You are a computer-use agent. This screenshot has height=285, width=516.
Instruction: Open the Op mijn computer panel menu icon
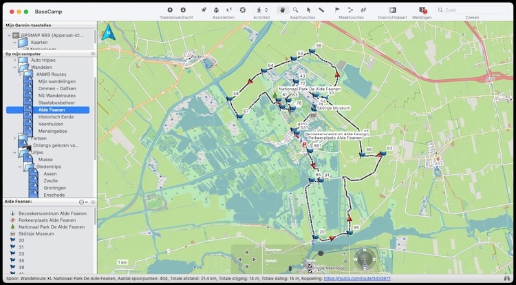click(x=93, y=54)
